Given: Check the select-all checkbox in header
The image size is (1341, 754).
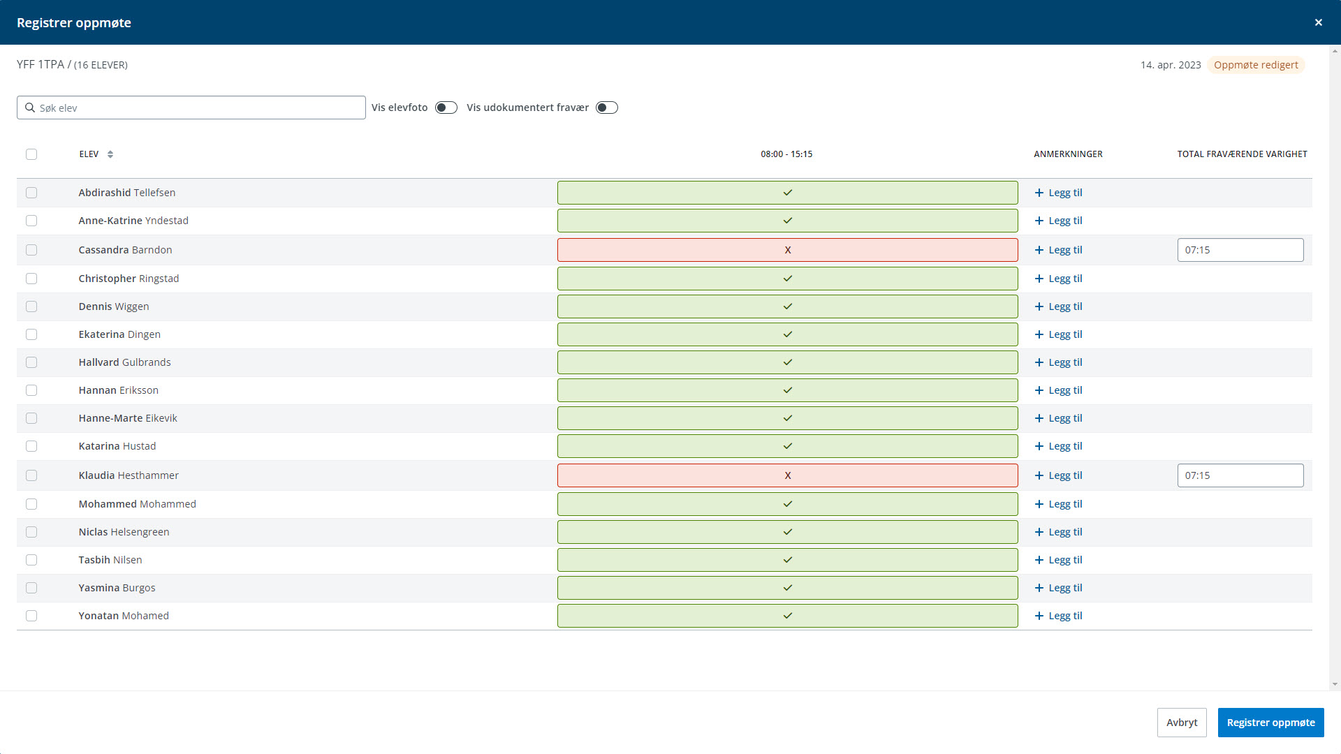Looking at the screenshot, I should 31,154.
